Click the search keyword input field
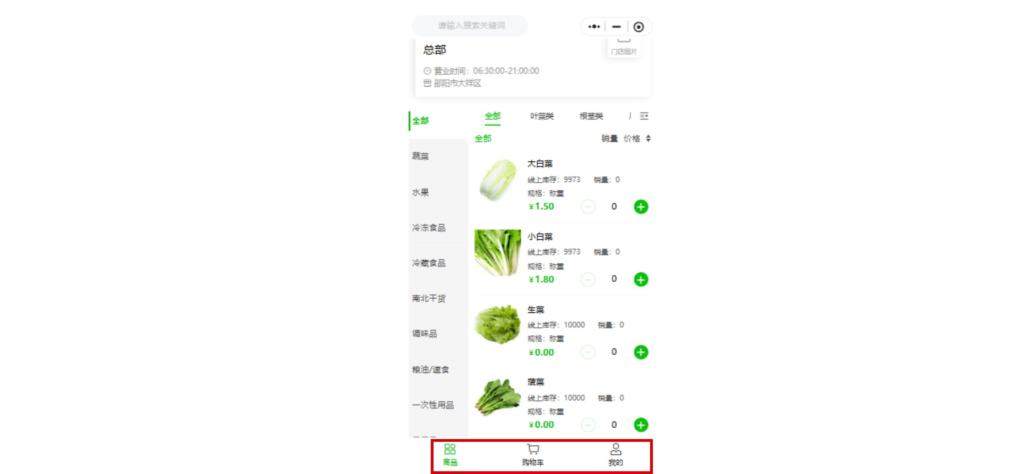Screen dimensions: 1021x474 [470, 25]
